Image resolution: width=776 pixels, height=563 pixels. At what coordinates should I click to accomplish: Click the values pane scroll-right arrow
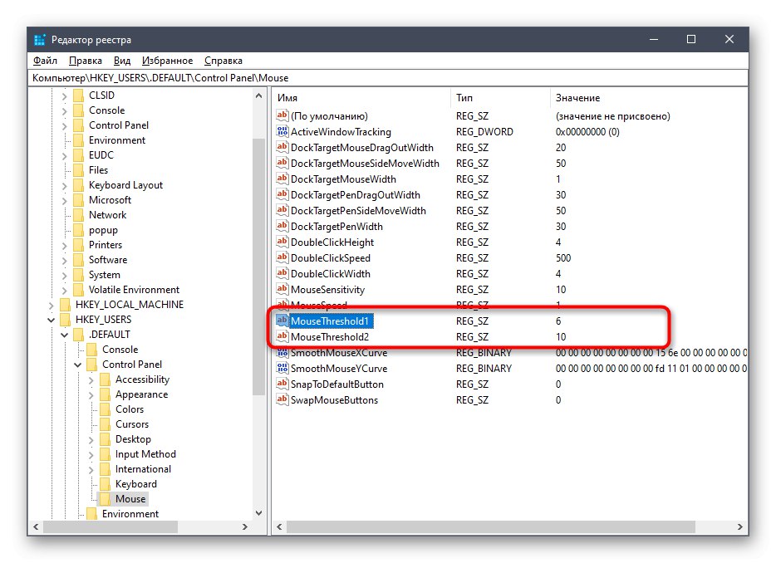(740, 527)
